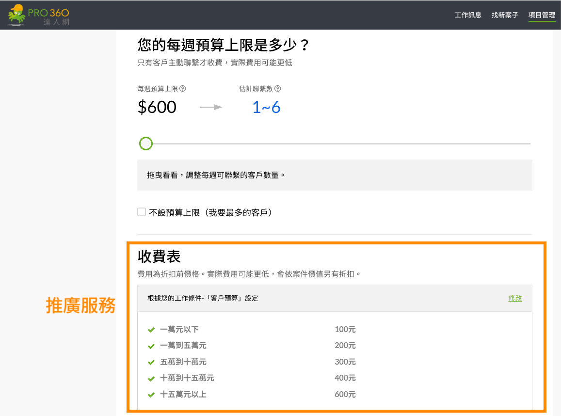This screenshot has width=561, height=416.
Task: Click the right end of the budget slider track
Action: pos(529,144)
